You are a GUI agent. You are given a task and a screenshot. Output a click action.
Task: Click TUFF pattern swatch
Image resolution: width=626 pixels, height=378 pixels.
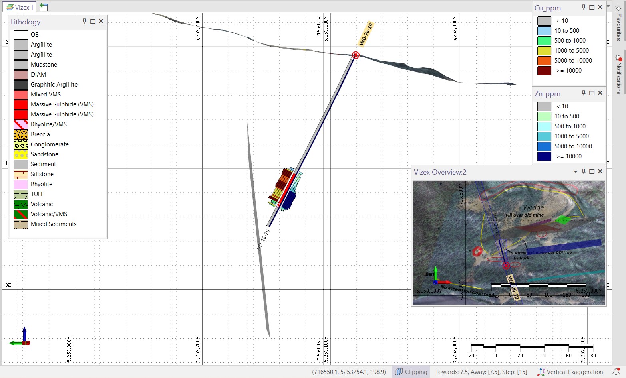21,194
